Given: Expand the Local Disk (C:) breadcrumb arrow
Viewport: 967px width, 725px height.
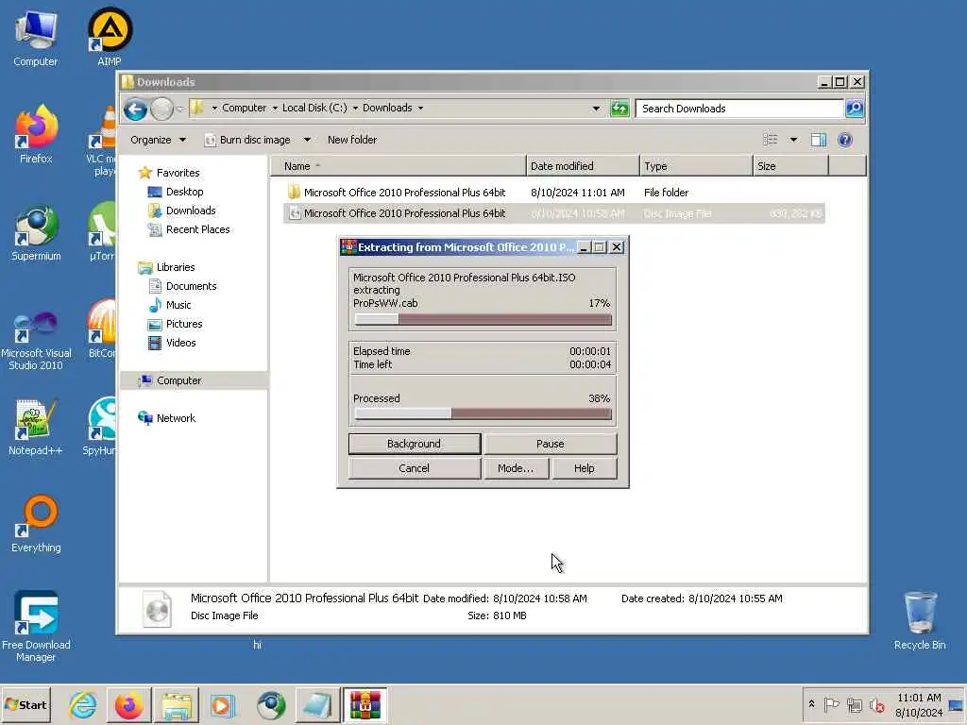Looking at the screenshot, I should 355,108.
